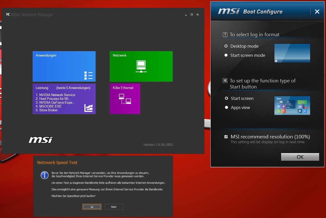Image resolution: width=326 pixels, height=218 pixels.
Task: Toggle MSI recommend resolution checkbox
Action: (226, 137)
